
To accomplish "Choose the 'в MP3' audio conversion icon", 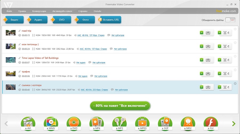I will coord(119,123).
